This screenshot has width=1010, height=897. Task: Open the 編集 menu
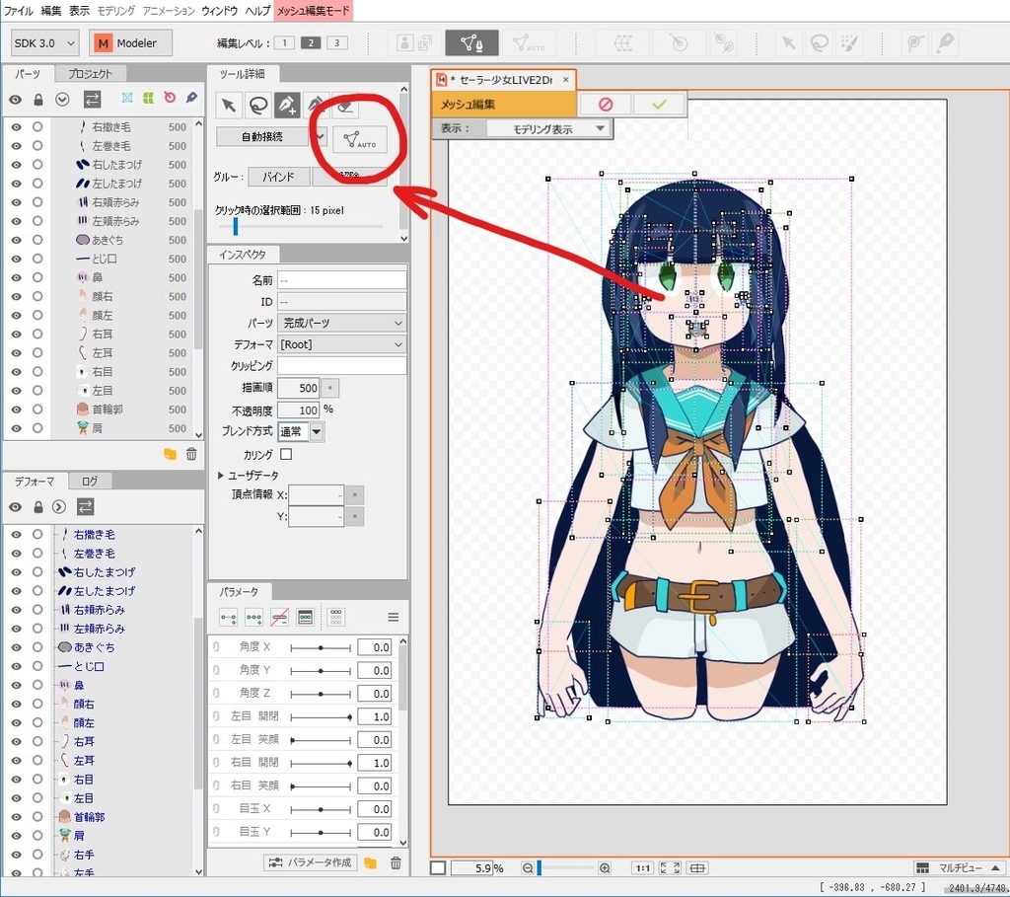click(51, 10)
